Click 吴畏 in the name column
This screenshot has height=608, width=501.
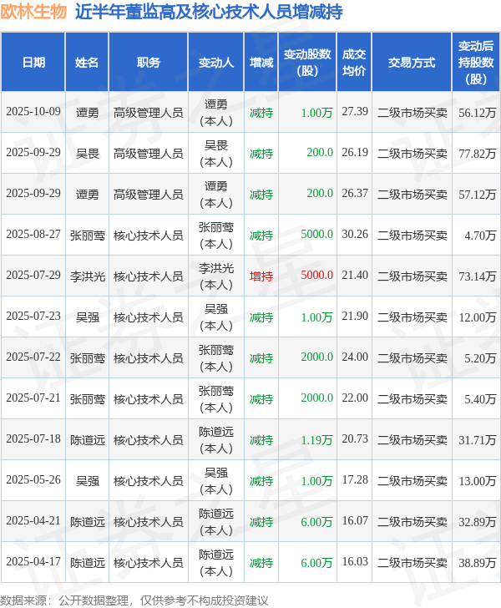point(87,154)
